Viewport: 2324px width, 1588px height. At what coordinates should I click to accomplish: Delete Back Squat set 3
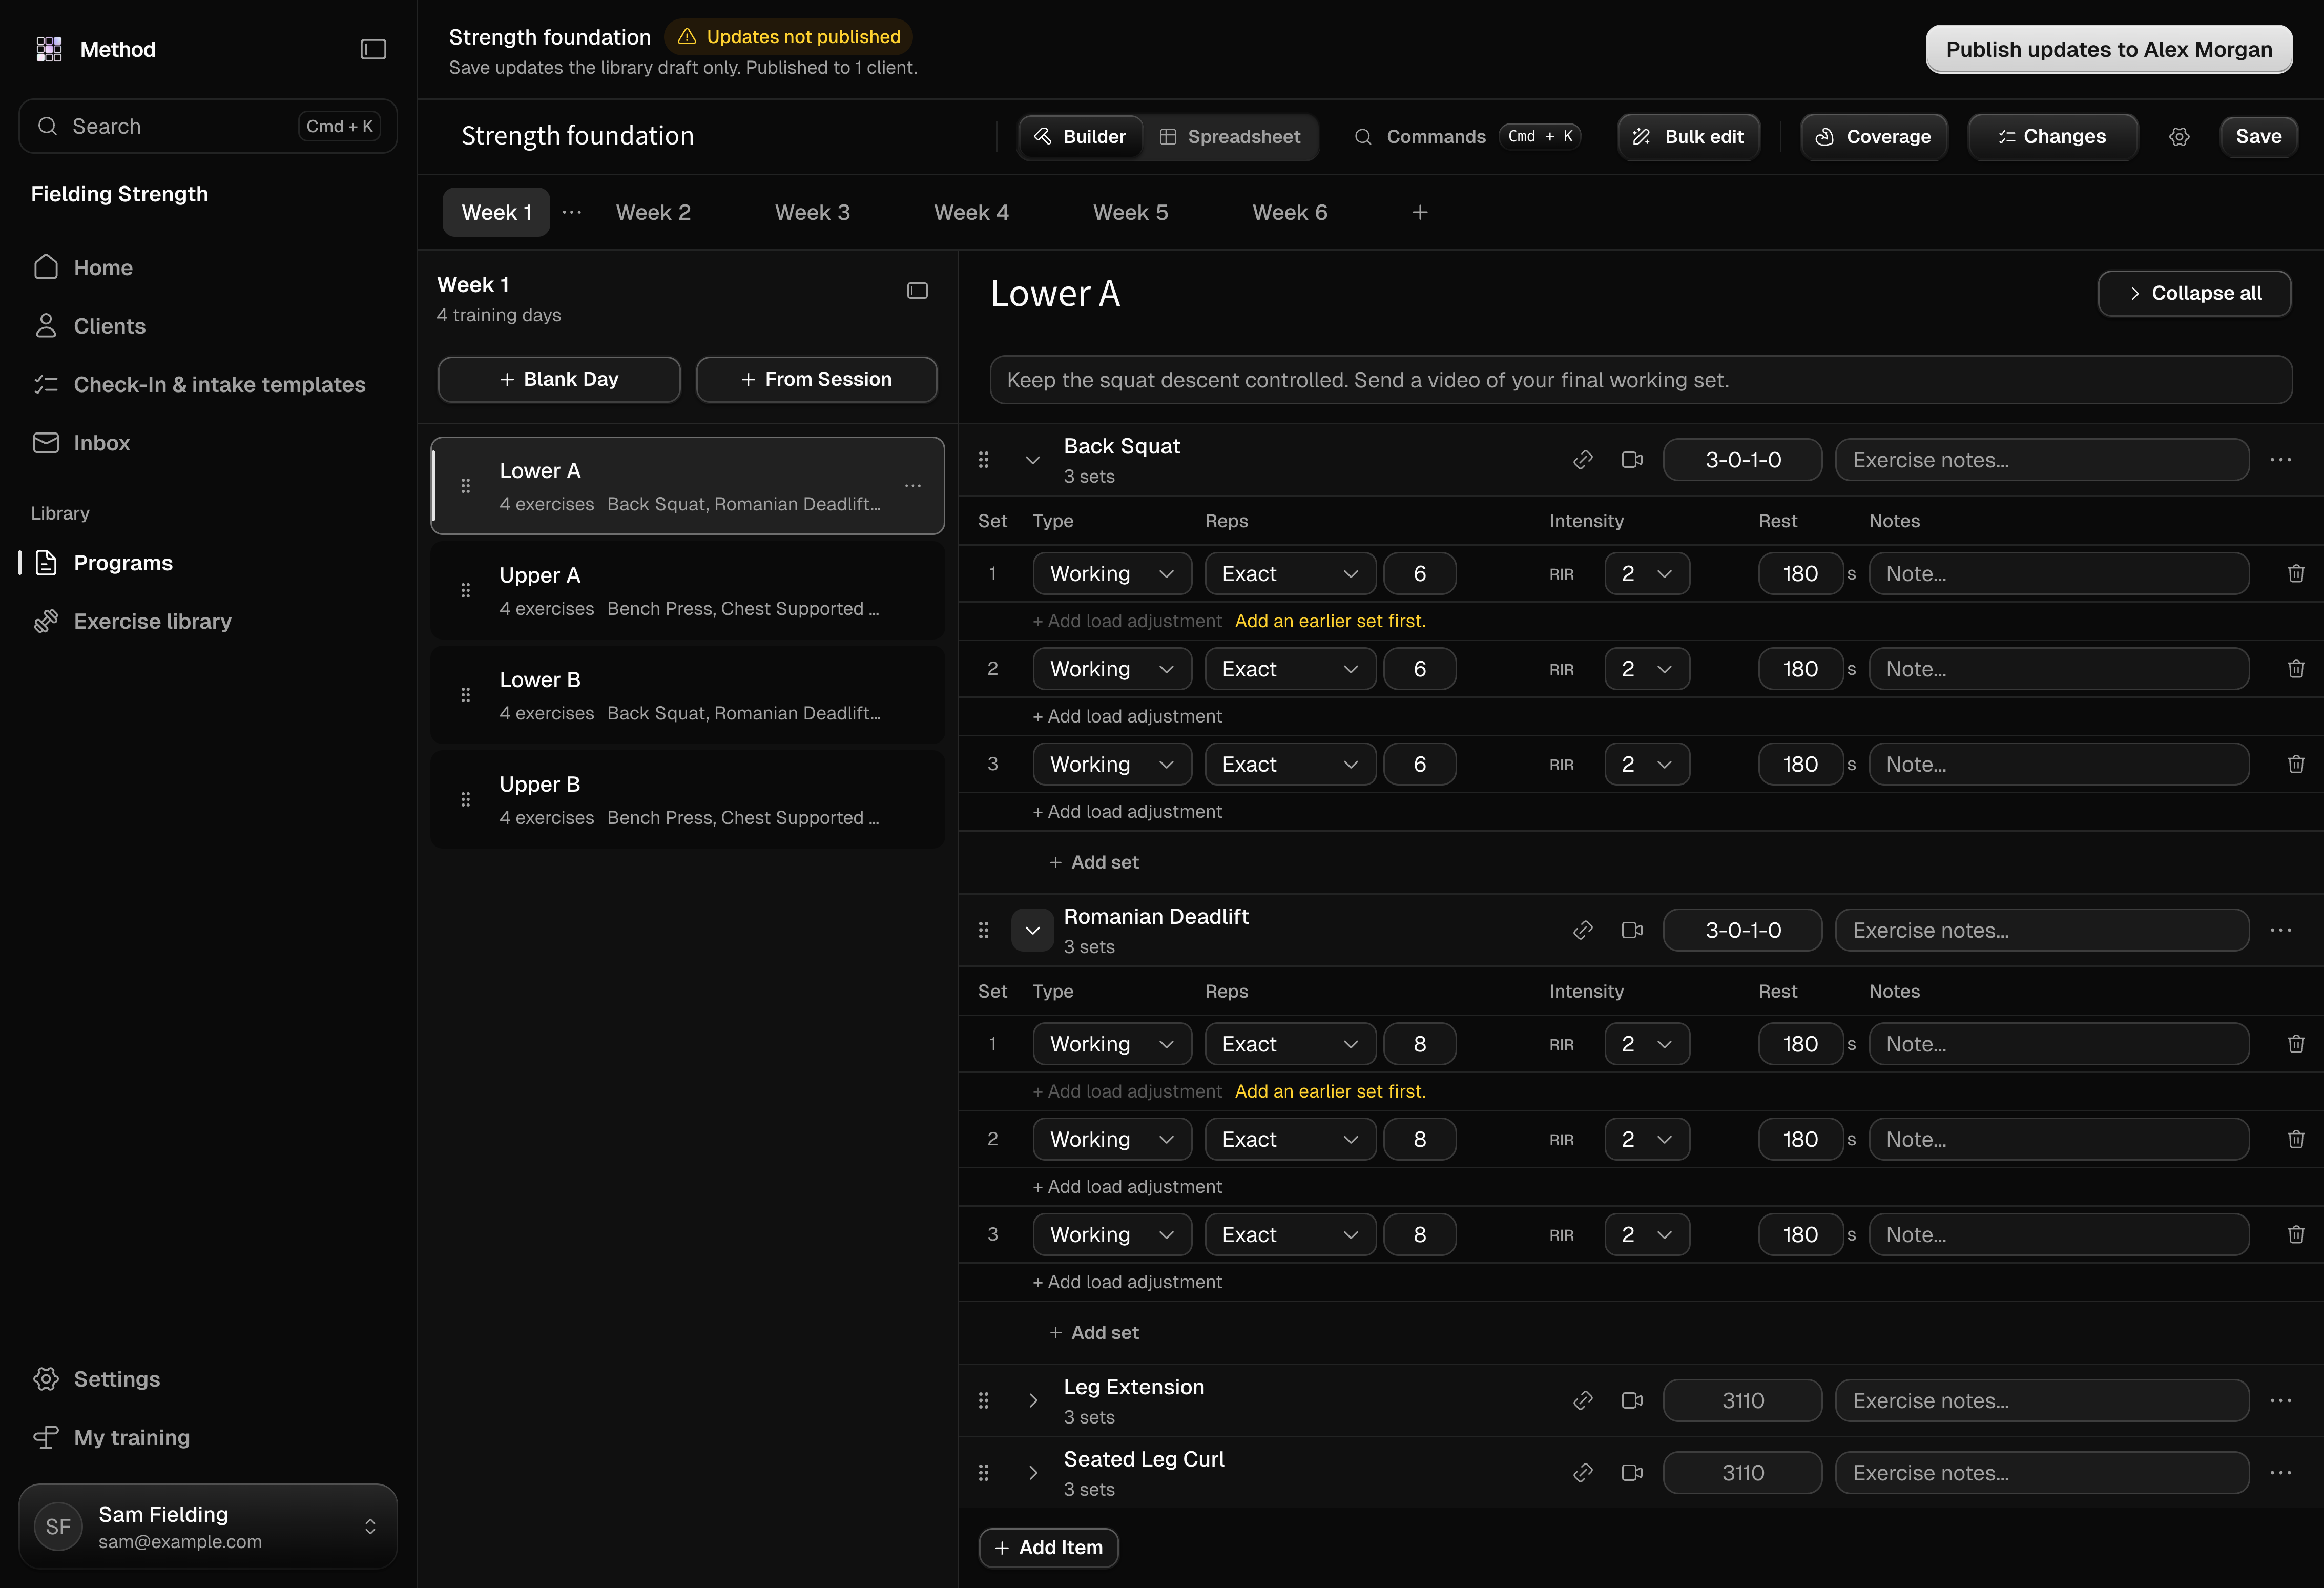click(2295, 764)
